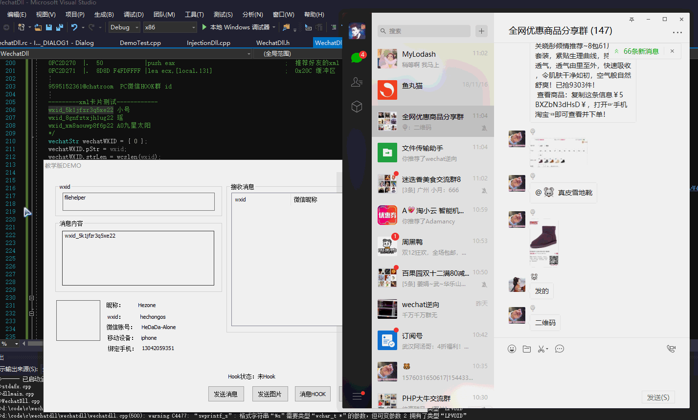Click the Save icon in Visual Studio toolbar

point(49,27)
